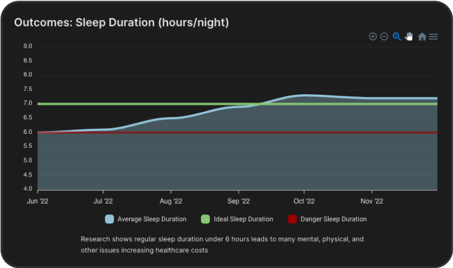This screenshot has height=268, width=453.
Task: Click the Jul '22 x-axis label
Action: pos(103,201)
